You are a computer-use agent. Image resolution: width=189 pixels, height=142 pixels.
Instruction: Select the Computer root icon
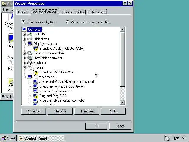(24, 30)
